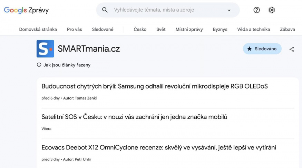
Task: Toggle the Sledováno follow button
Action: (262, 49)
